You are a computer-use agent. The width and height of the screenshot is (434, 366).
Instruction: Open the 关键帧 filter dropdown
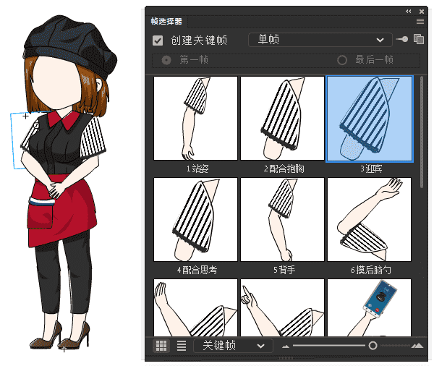[x=233, y=346]
